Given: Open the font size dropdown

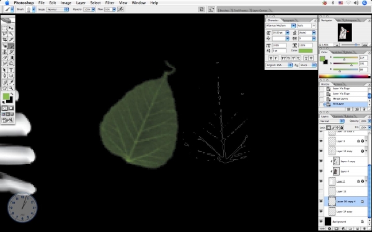Looking at the screenshot, I should [x=287, y=33].
